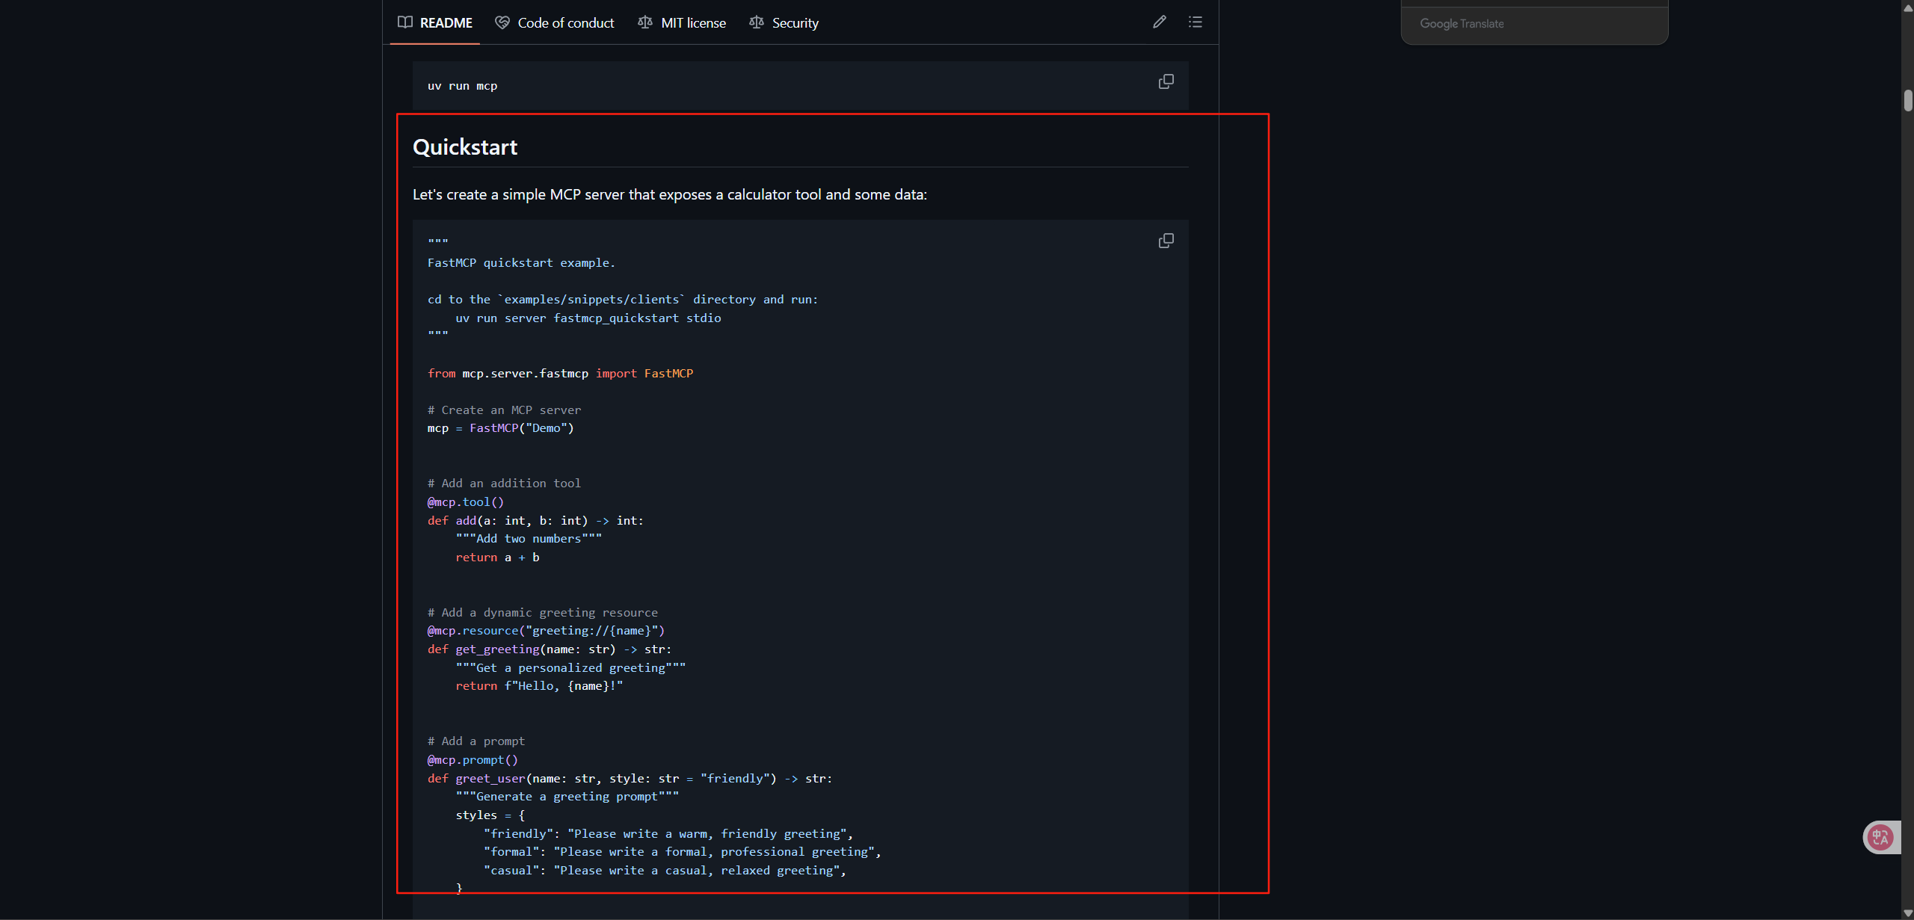Click the pencil edit README icon
This screenshot has width=1914, height=920.
tap(1159, 22)
